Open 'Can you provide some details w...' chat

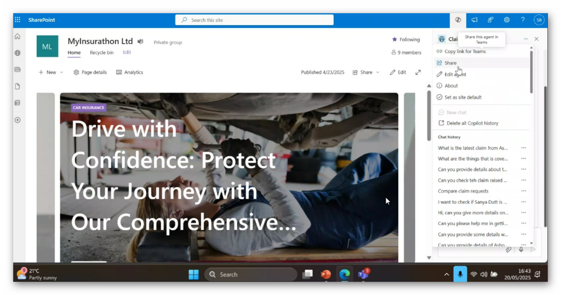pos(473,234)
